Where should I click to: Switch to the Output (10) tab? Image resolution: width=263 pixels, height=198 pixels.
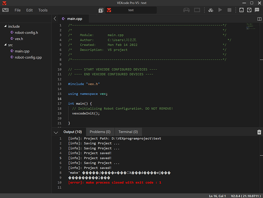pyautogui.click(x=73, y=132)
